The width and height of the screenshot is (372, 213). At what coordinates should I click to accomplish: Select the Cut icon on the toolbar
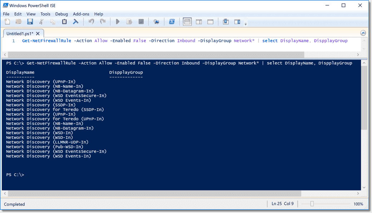coord(41,21)
